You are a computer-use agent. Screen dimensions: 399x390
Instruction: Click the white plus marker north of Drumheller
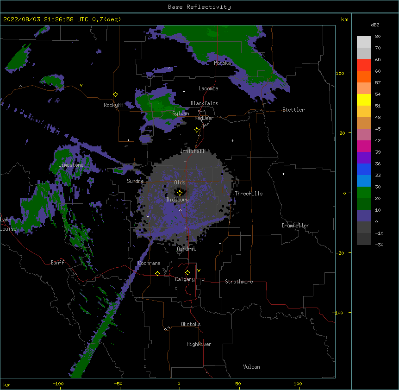[283, 174]
